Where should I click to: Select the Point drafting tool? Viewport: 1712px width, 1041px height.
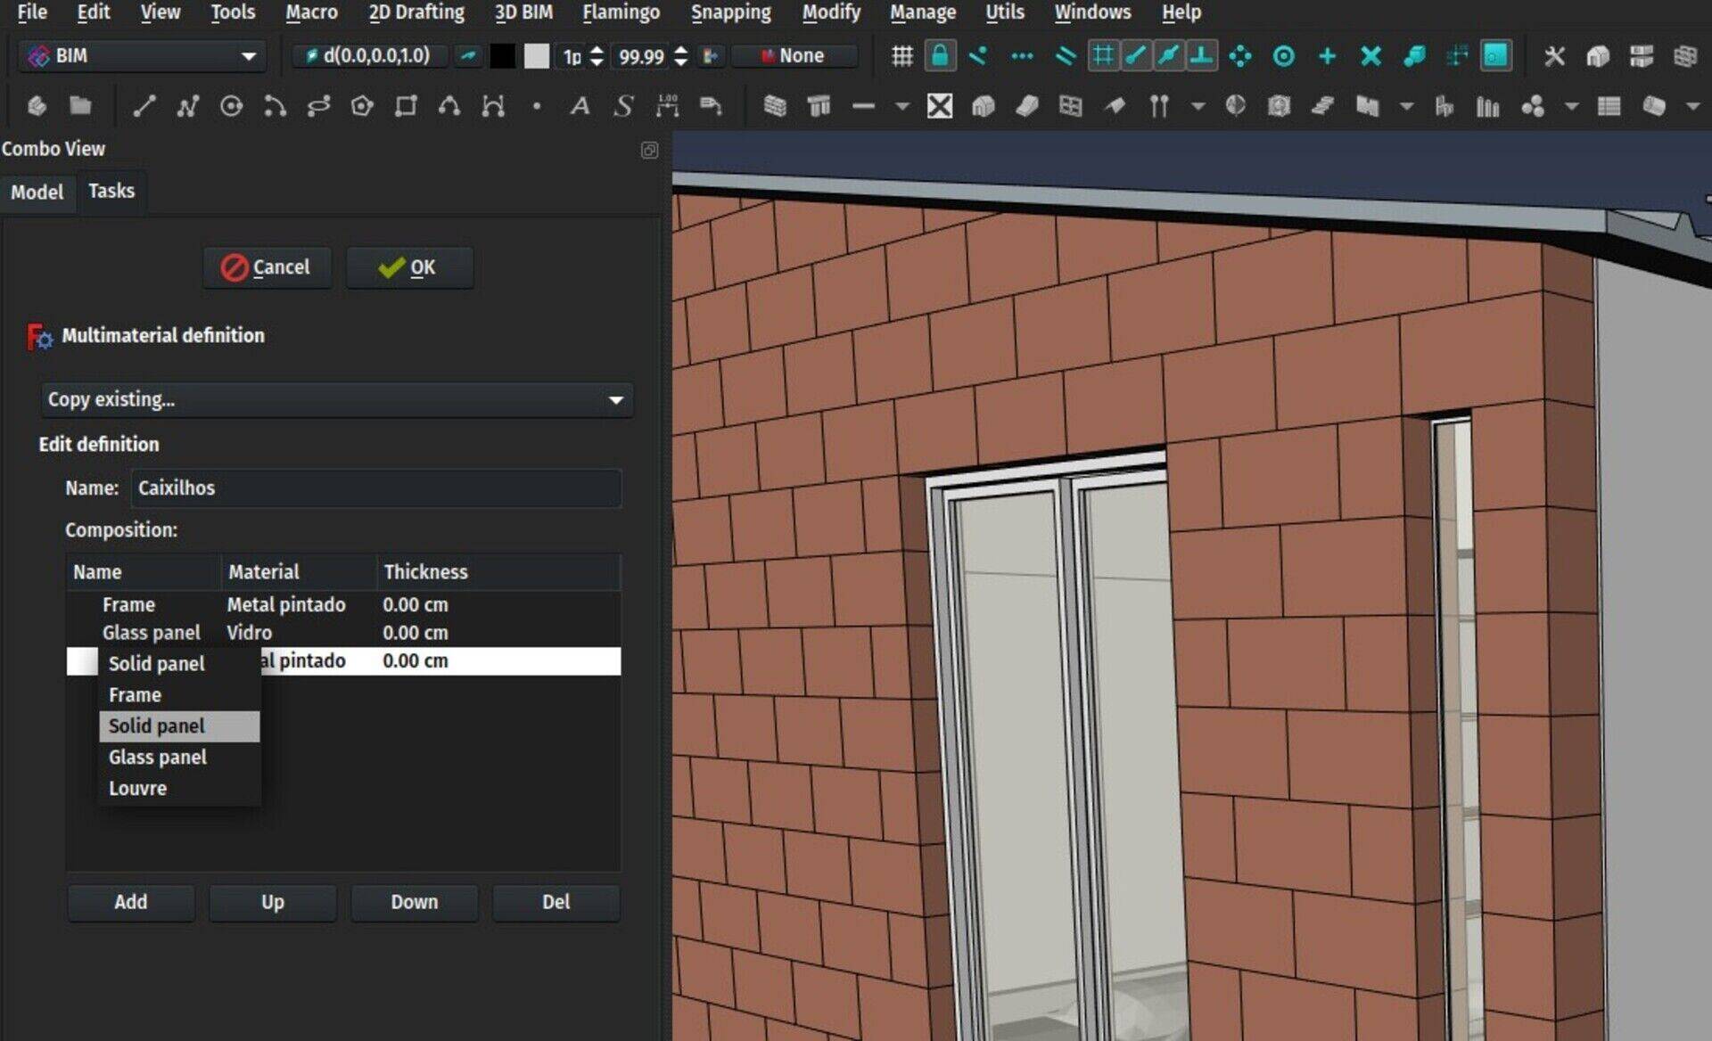pos(536,107)
